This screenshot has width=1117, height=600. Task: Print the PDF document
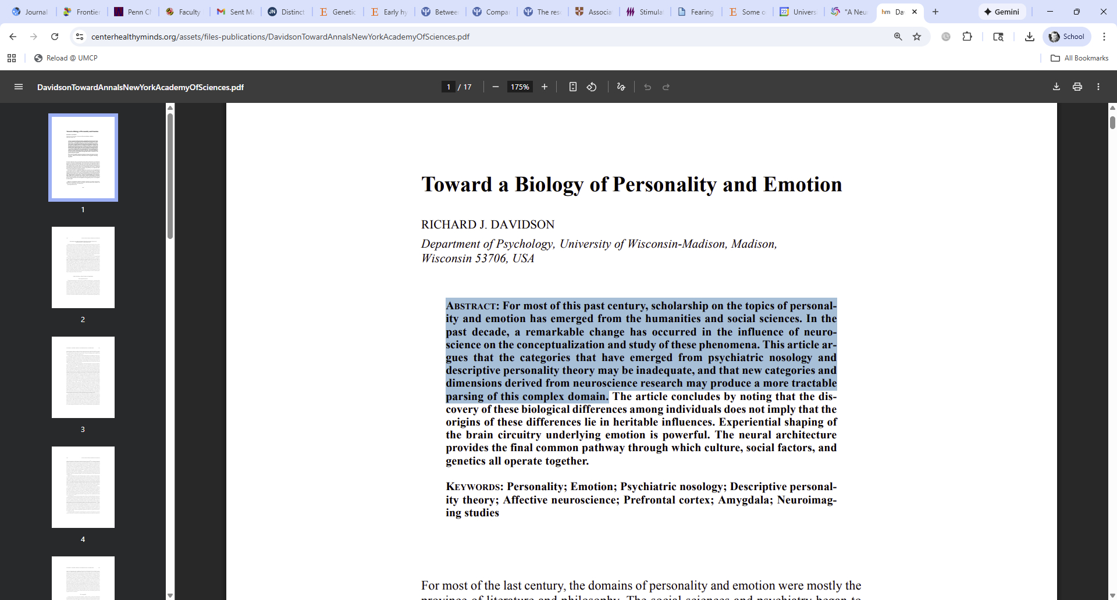pos(1077,87)
